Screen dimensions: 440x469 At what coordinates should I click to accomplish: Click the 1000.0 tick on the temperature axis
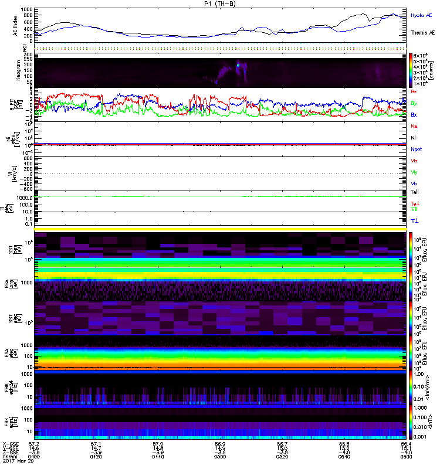click(x=25, y=198)
